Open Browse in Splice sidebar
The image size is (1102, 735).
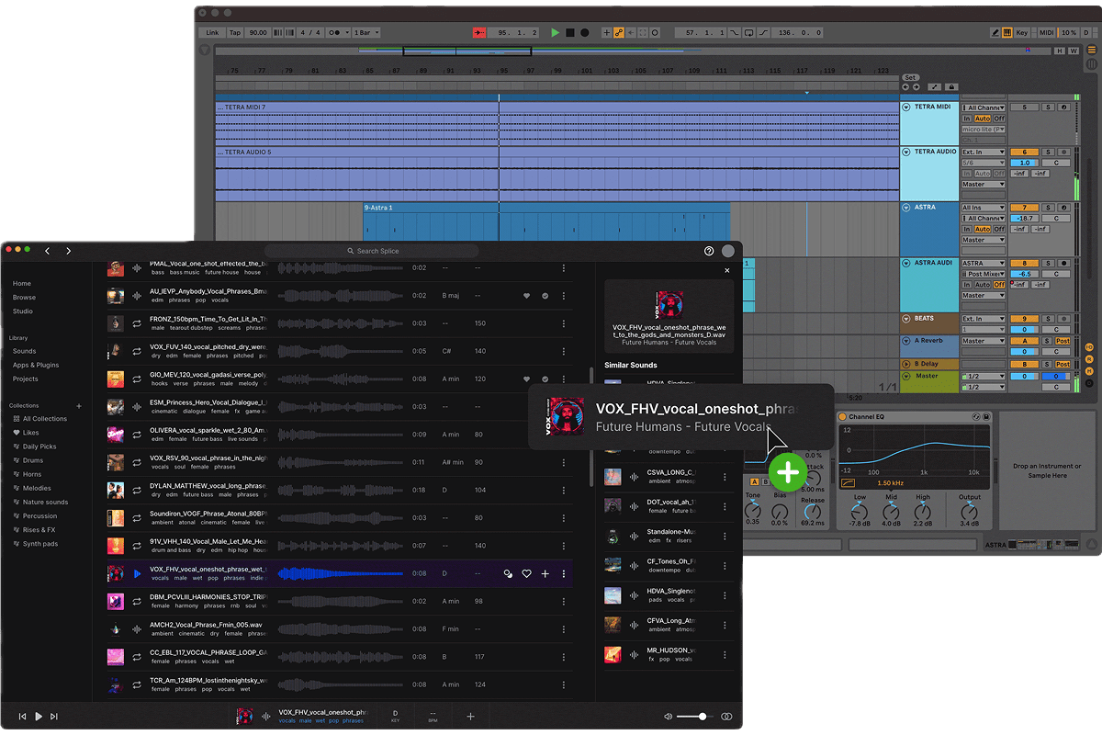click(25, 298)
